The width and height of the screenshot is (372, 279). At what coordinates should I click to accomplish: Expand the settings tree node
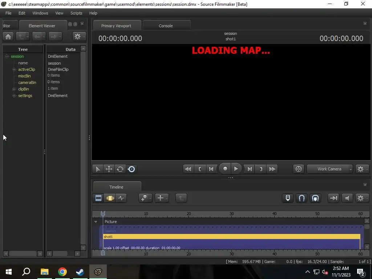click(14, 96)
